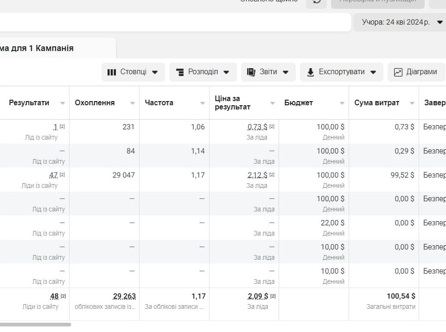Click the refresh icon near the top
This screenshot has height=332, width=446.
(317, 1)
